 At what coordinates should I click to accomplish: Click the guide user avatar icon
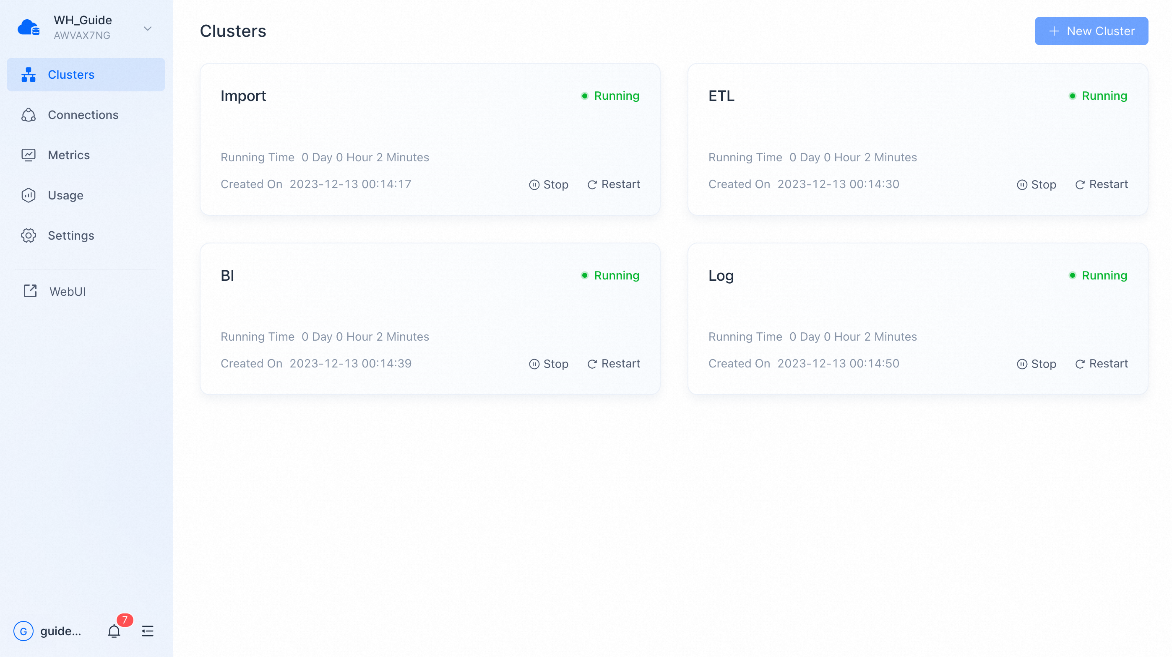pos(23,631)
